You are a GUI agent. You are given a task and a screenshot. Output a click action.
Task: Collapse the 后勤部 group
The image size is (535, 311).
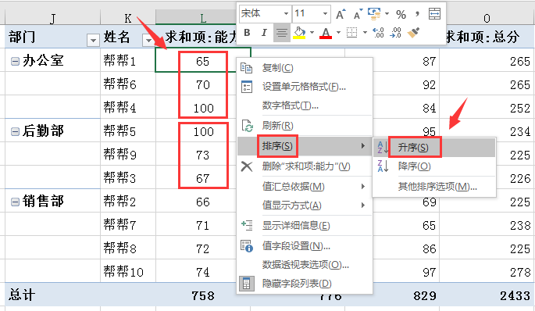coord(15,131)
